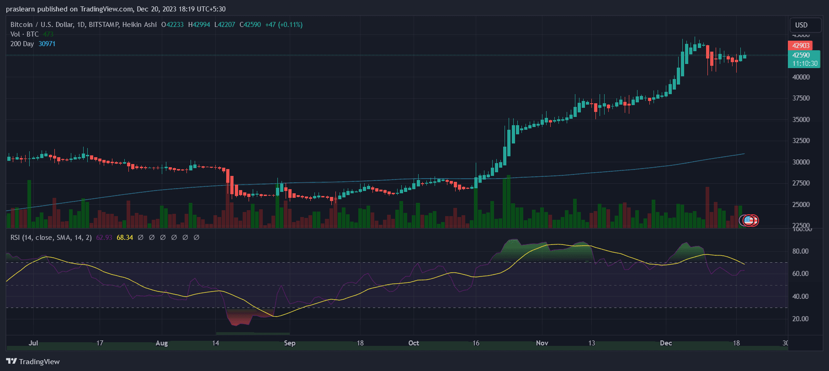Click the 35000 level on price axis
The width and height of the screenshot is (829, 371).
(801, 120)
